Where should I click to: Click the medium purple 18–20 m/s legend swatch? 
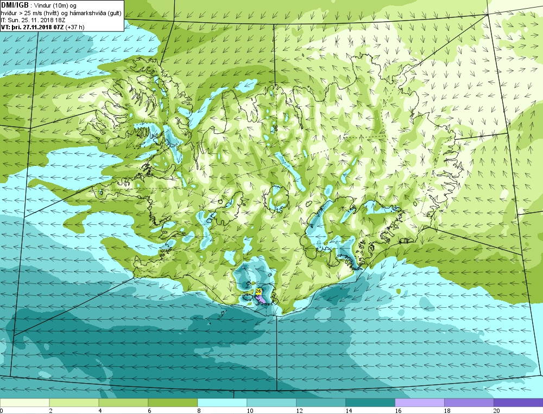tap(469, 403)
